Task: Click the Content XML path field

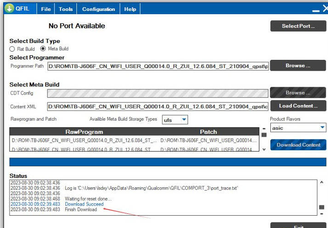Action: click(x=158, y=106)
